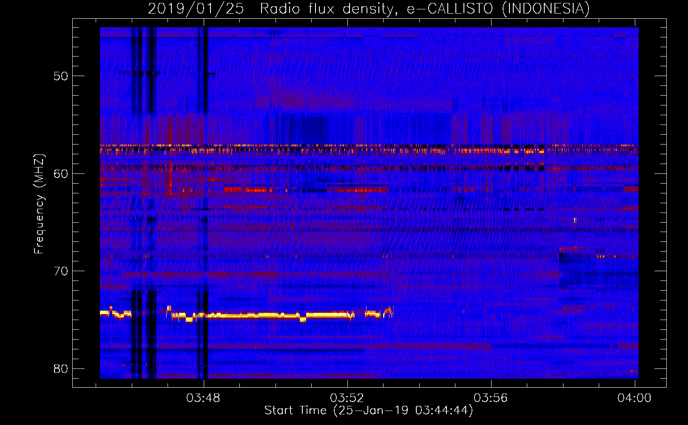This screenshot has width=688, height=425.
Task: Click the 03:56 time tick label
Action: (x=491, y=398)
